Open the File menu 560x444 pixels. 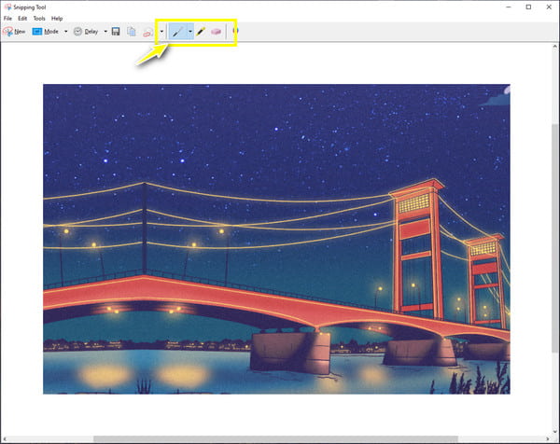pyautogui.click(x=7, y=19)
